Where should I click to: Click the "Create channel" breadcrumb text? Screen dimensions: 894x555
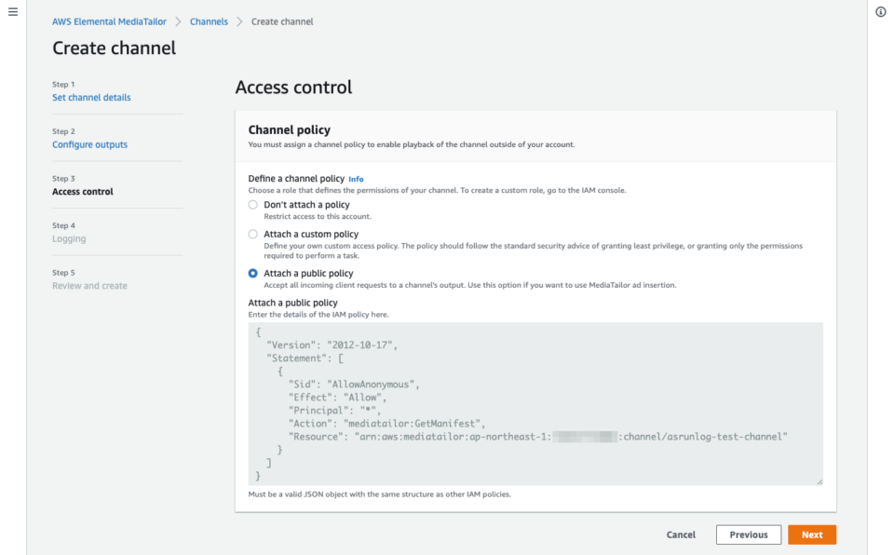282,21
